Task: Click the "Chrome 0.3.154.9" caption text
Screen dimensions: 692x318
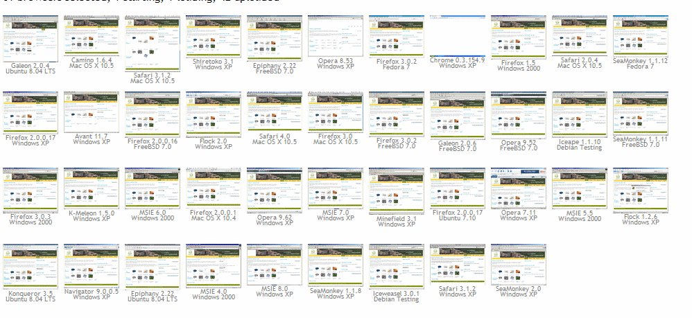Action: tap(457, 60)
